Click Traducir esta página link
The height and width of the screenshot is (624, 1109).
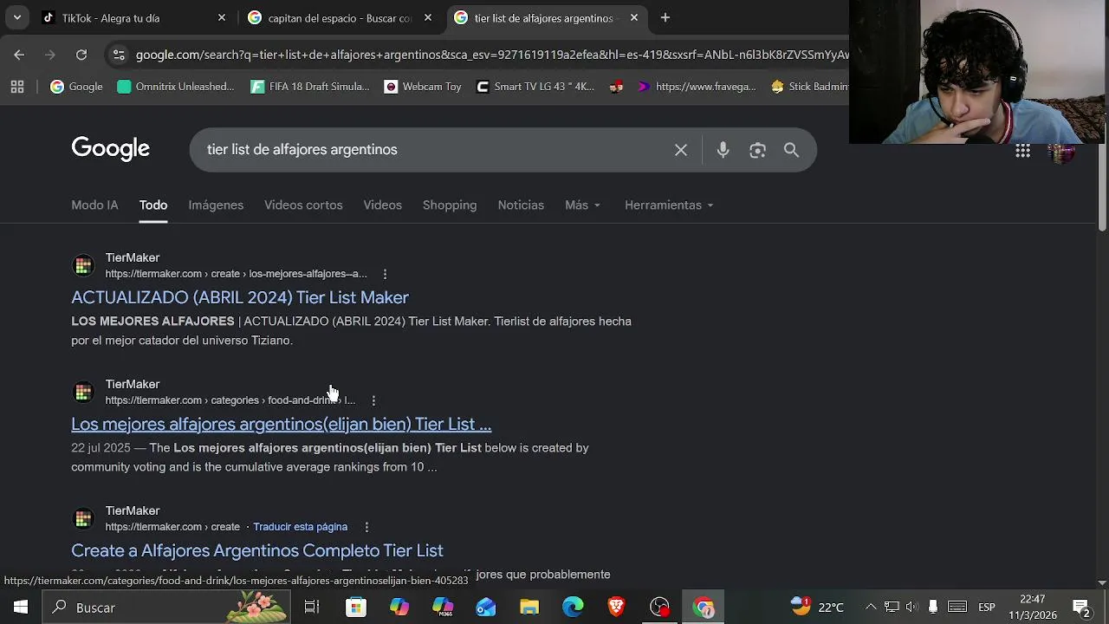300,527
